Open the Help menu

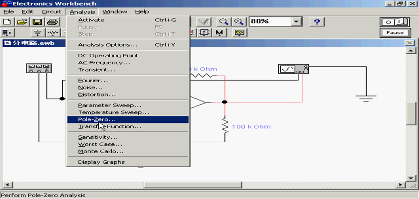(x=142, y=12)
